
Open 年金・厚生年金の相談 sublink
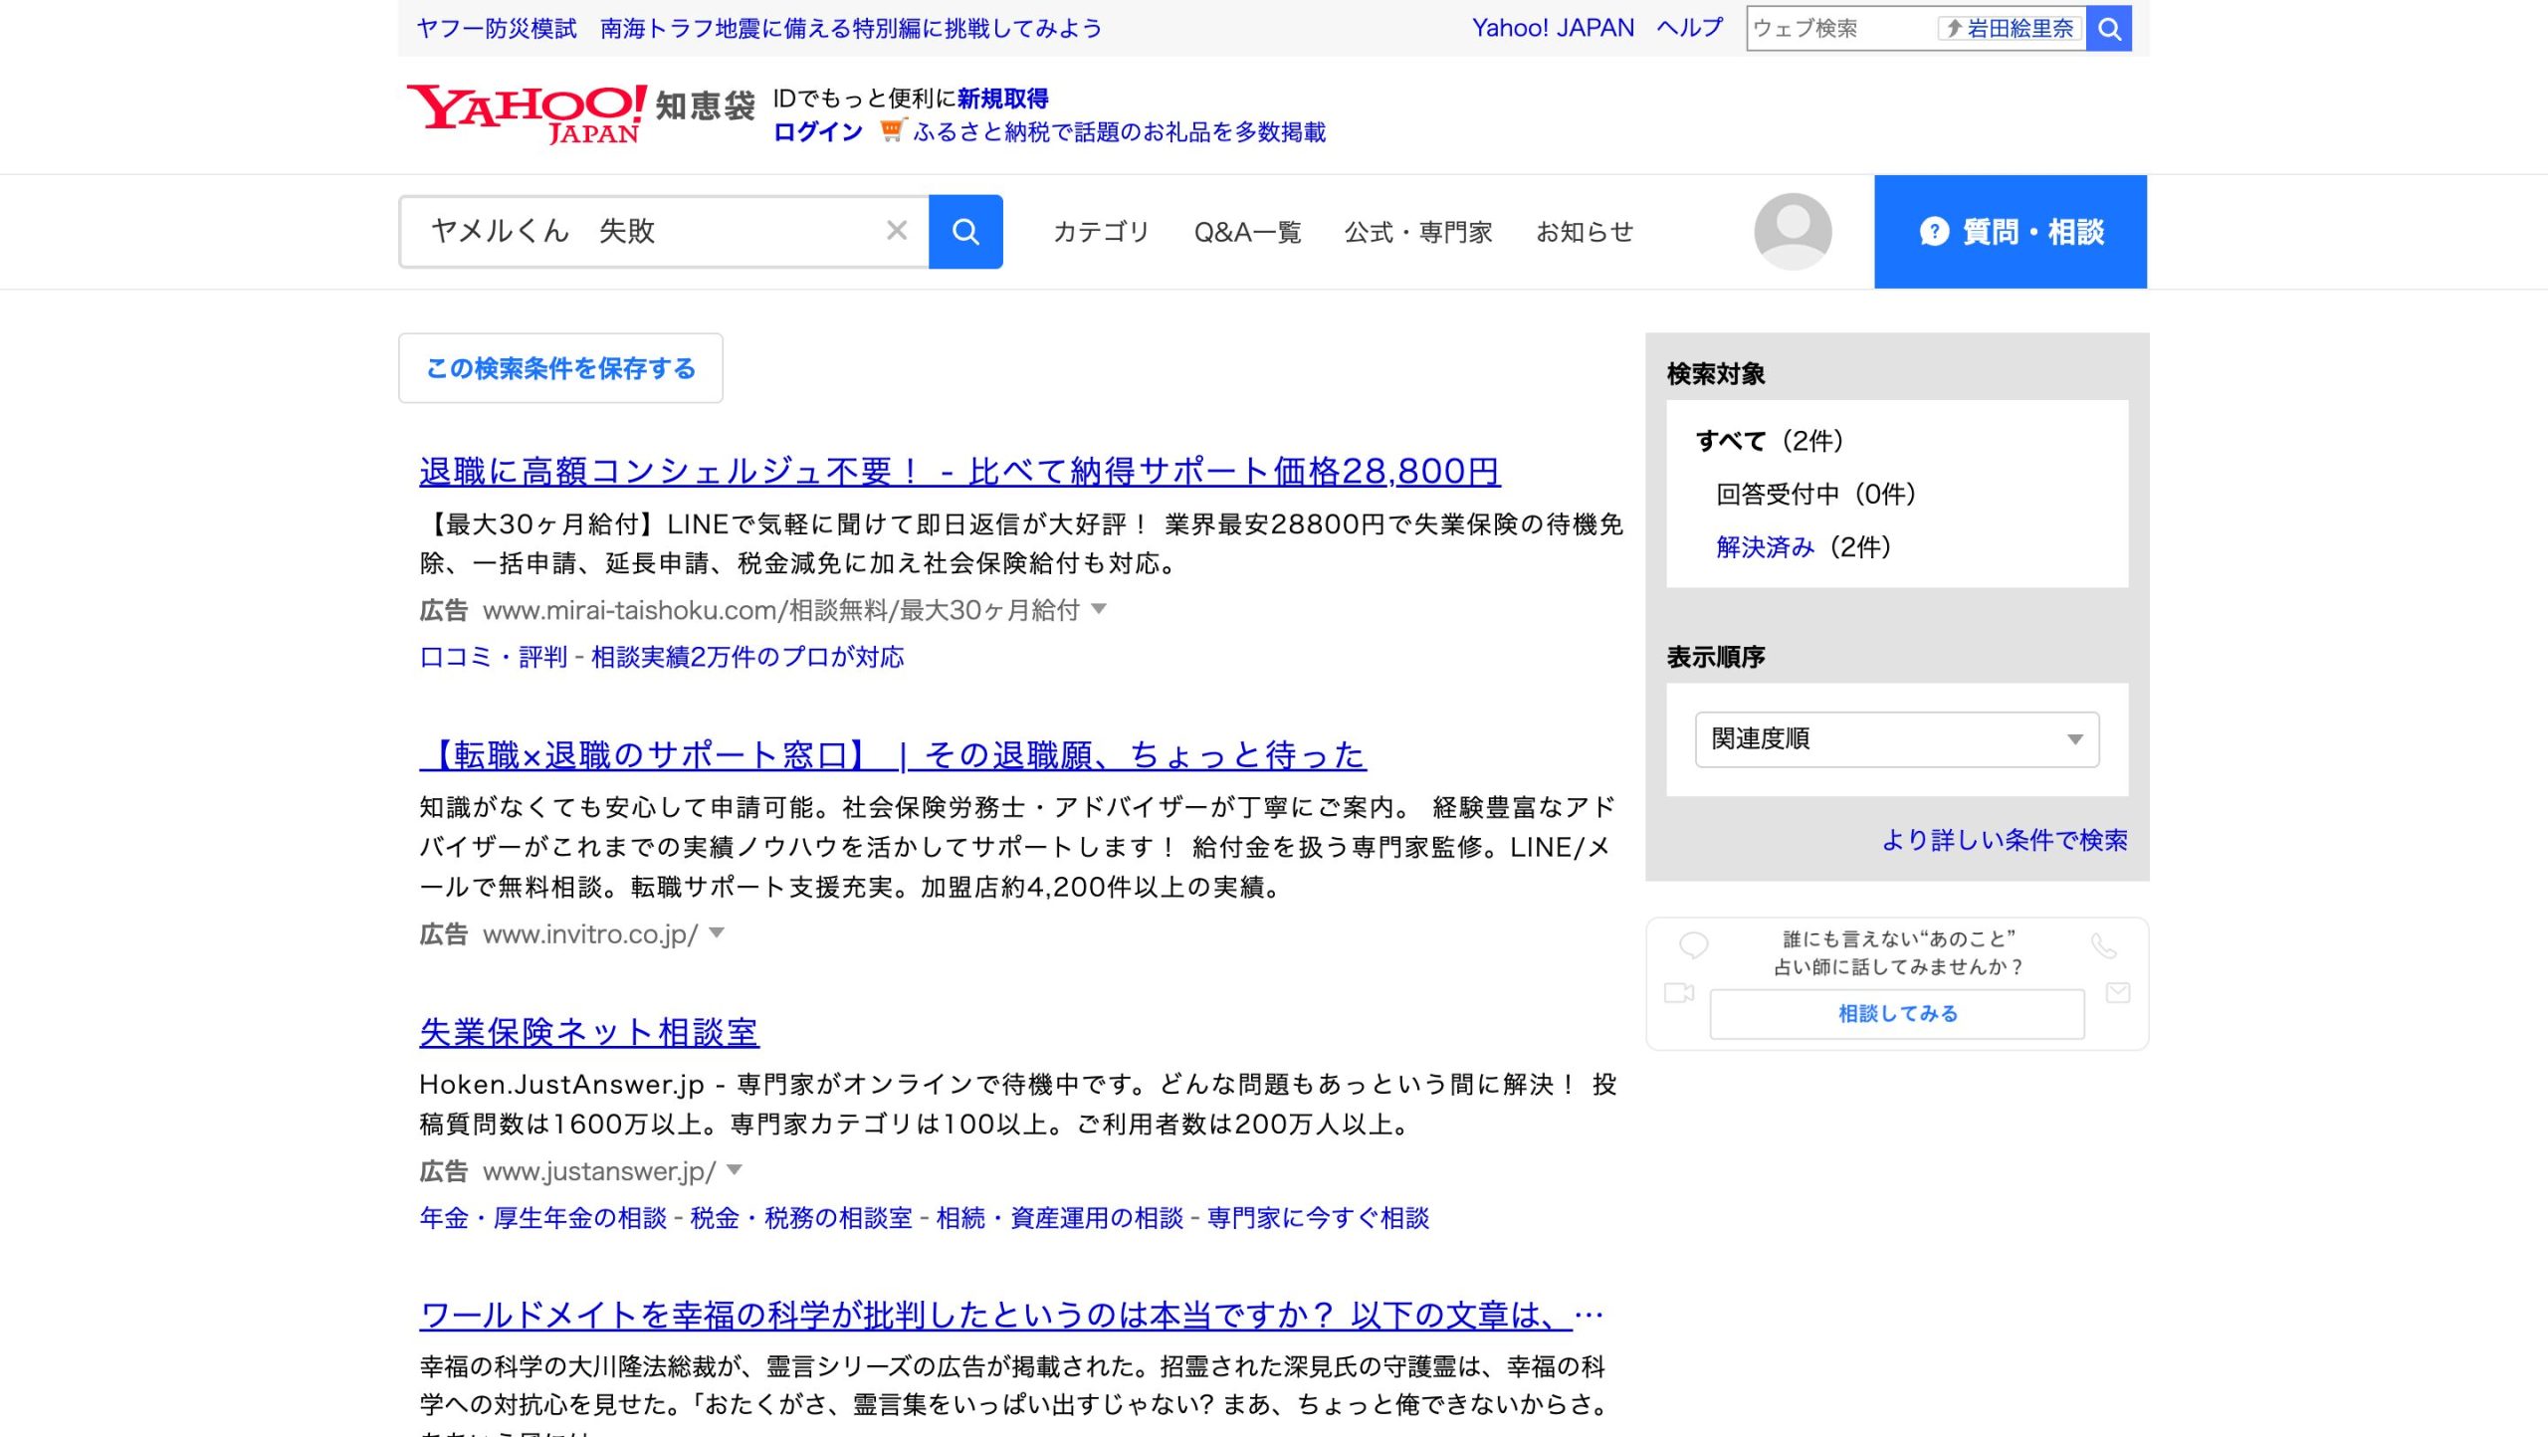[x=542, y=1218]
